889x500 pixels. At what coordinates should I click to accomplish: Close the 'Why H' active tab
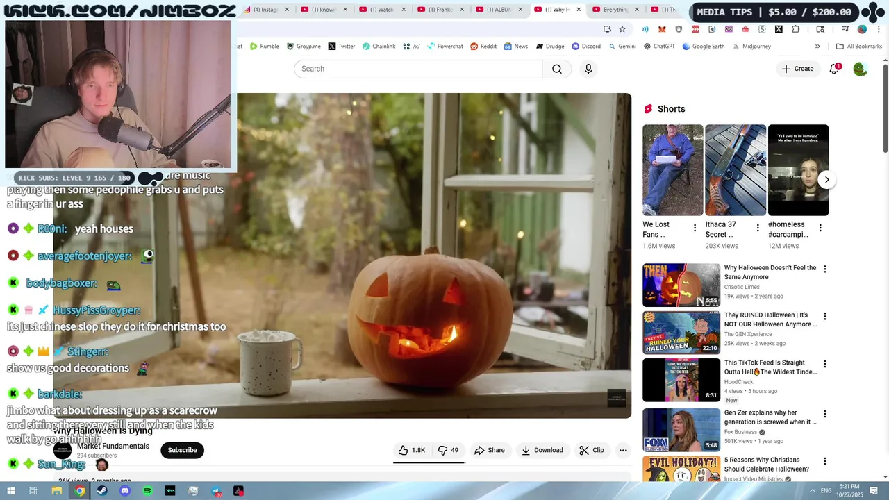579,10
